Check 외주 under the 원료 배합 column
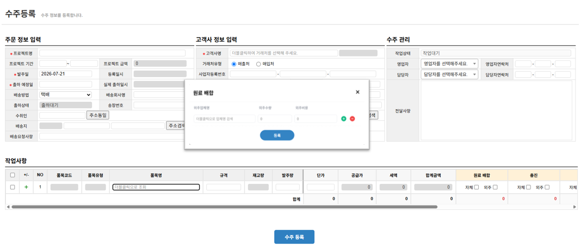This screenshot has width=581, height=248. coord(495,187)
